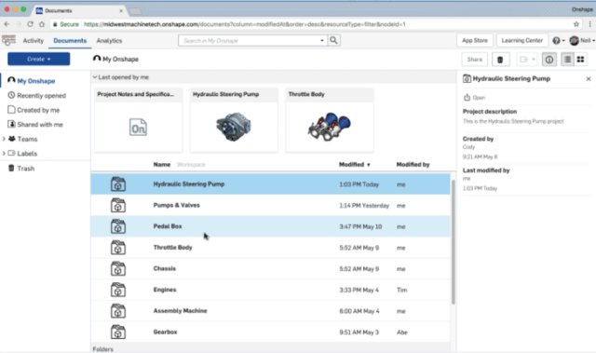Bookmark this page with star icon
Screen dimensions: 596x353
[576, 24]
